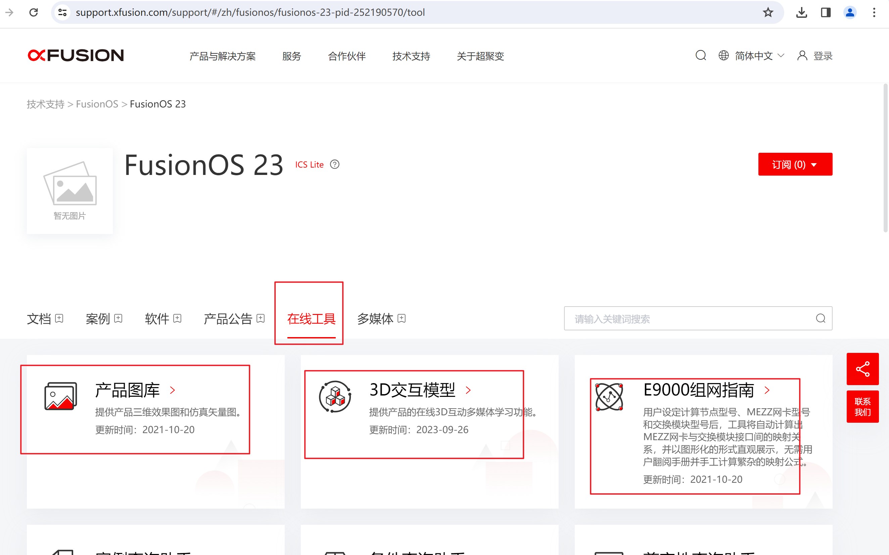889x555 pixels.
Task: Click the globe language icon
Action: [x=723, y=56]
